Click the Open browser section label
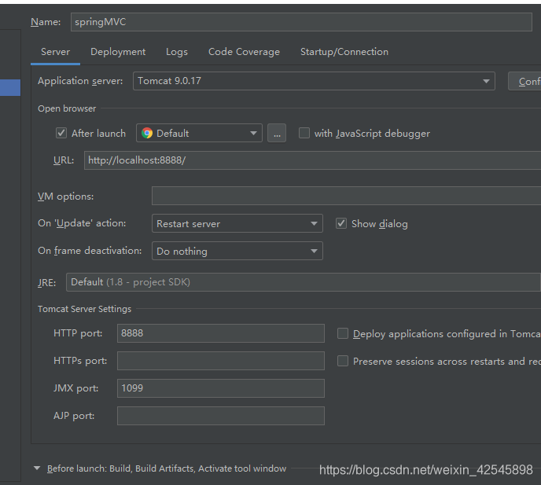 [67, 108]
